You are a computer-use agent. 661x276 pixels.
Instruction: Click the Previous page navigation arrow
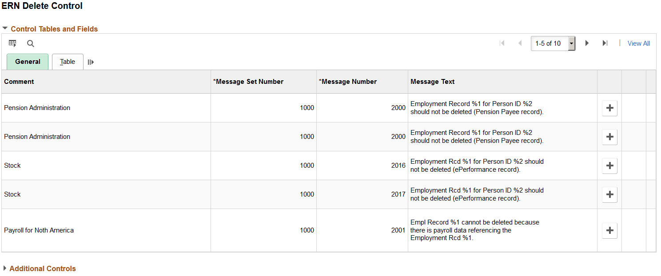pyautogui.click(x=520, y=43)
